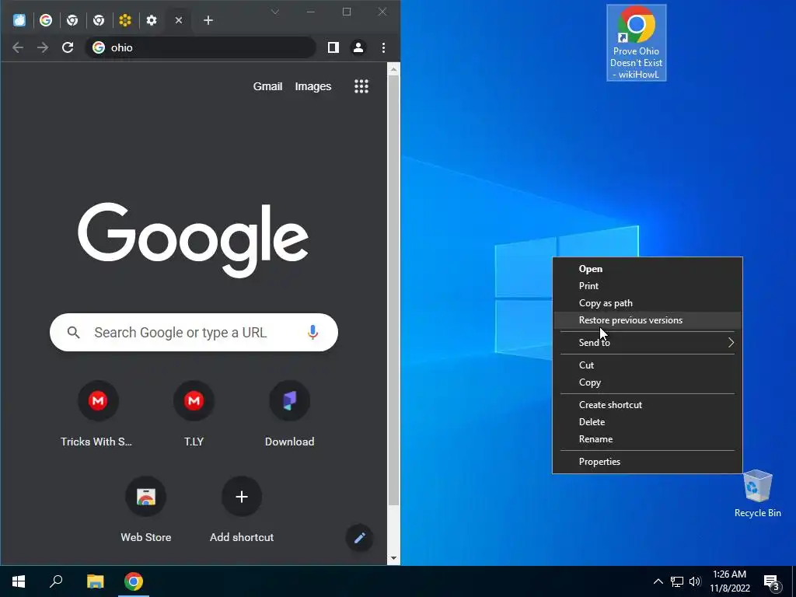Screen dimensions: 796x597
Task: Open taskbar search magnifier
Action: click(x=56, y=581)
